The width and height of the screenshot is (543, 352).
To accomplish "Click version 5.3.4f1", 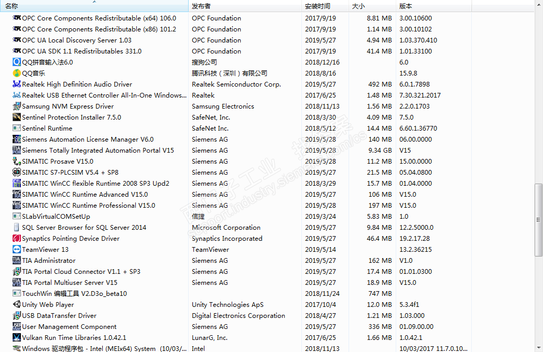I will coord(409,305).
